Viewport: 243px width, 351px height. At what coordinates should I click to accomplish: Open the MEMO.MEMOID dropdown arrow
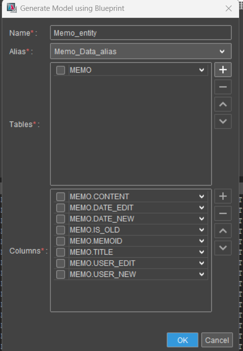coord(202,241)
